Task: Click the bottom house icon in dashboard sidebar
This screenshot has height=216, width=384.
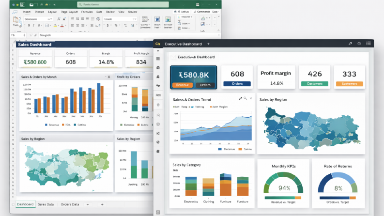Action: pyautogui.click(x=158, y=152)
